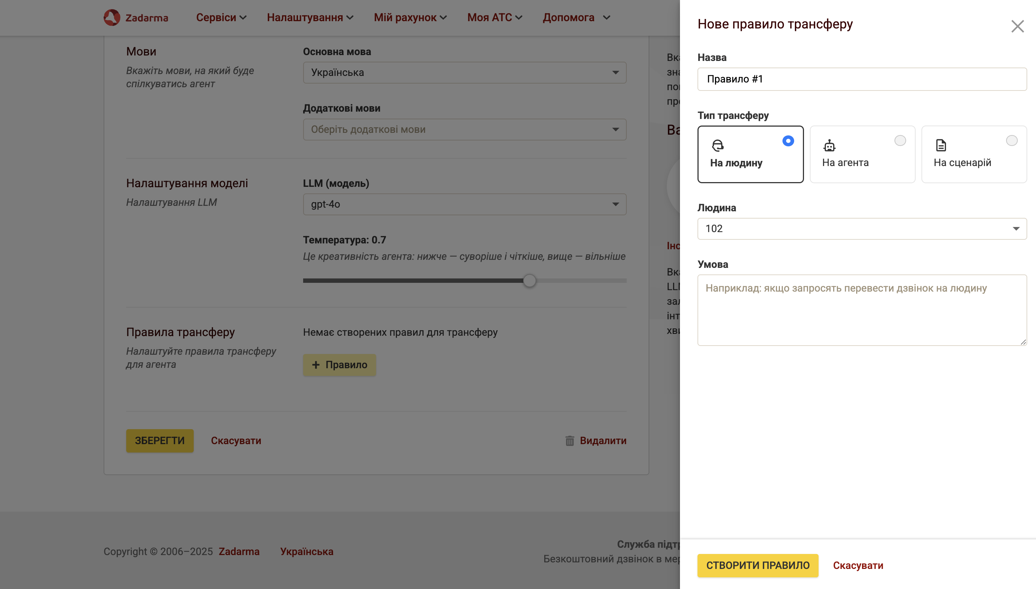
Task: Select the На агента radio button
Action: 900,141
